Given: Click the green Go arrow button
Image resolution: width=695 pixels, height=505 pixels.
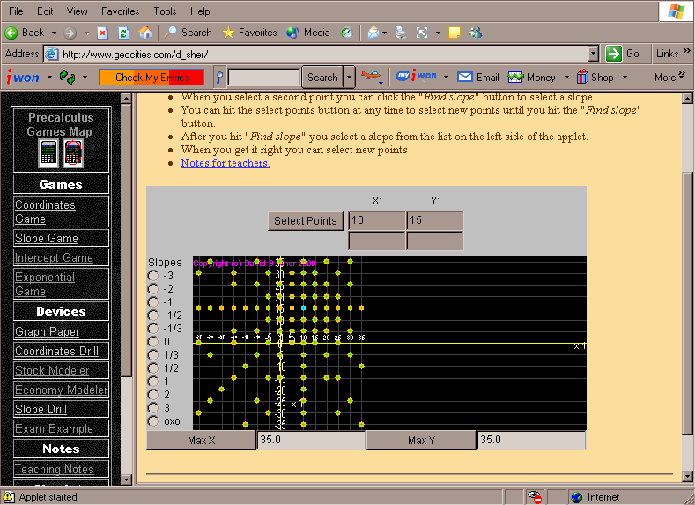Looking at the screenshot, I should (614, 54).
